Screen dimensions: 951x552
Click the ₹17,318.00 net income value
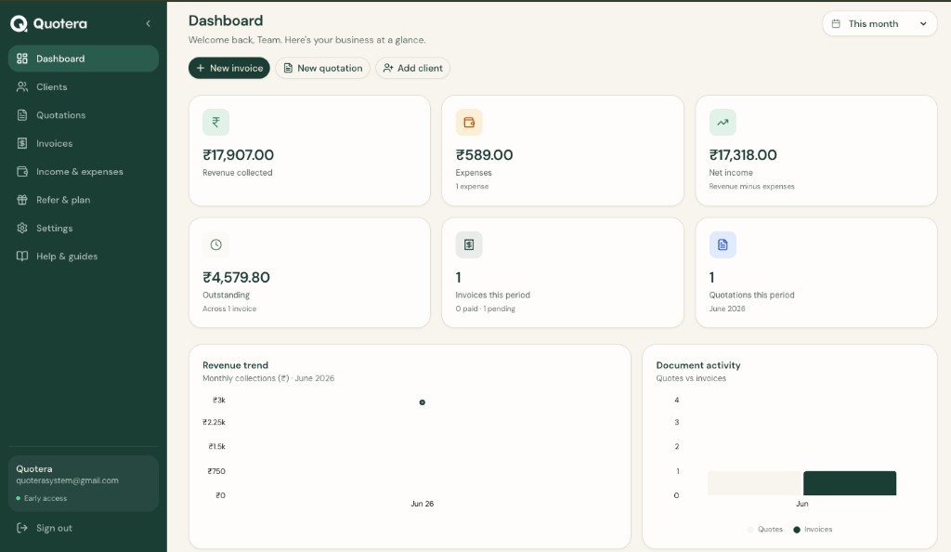(743, 155)
